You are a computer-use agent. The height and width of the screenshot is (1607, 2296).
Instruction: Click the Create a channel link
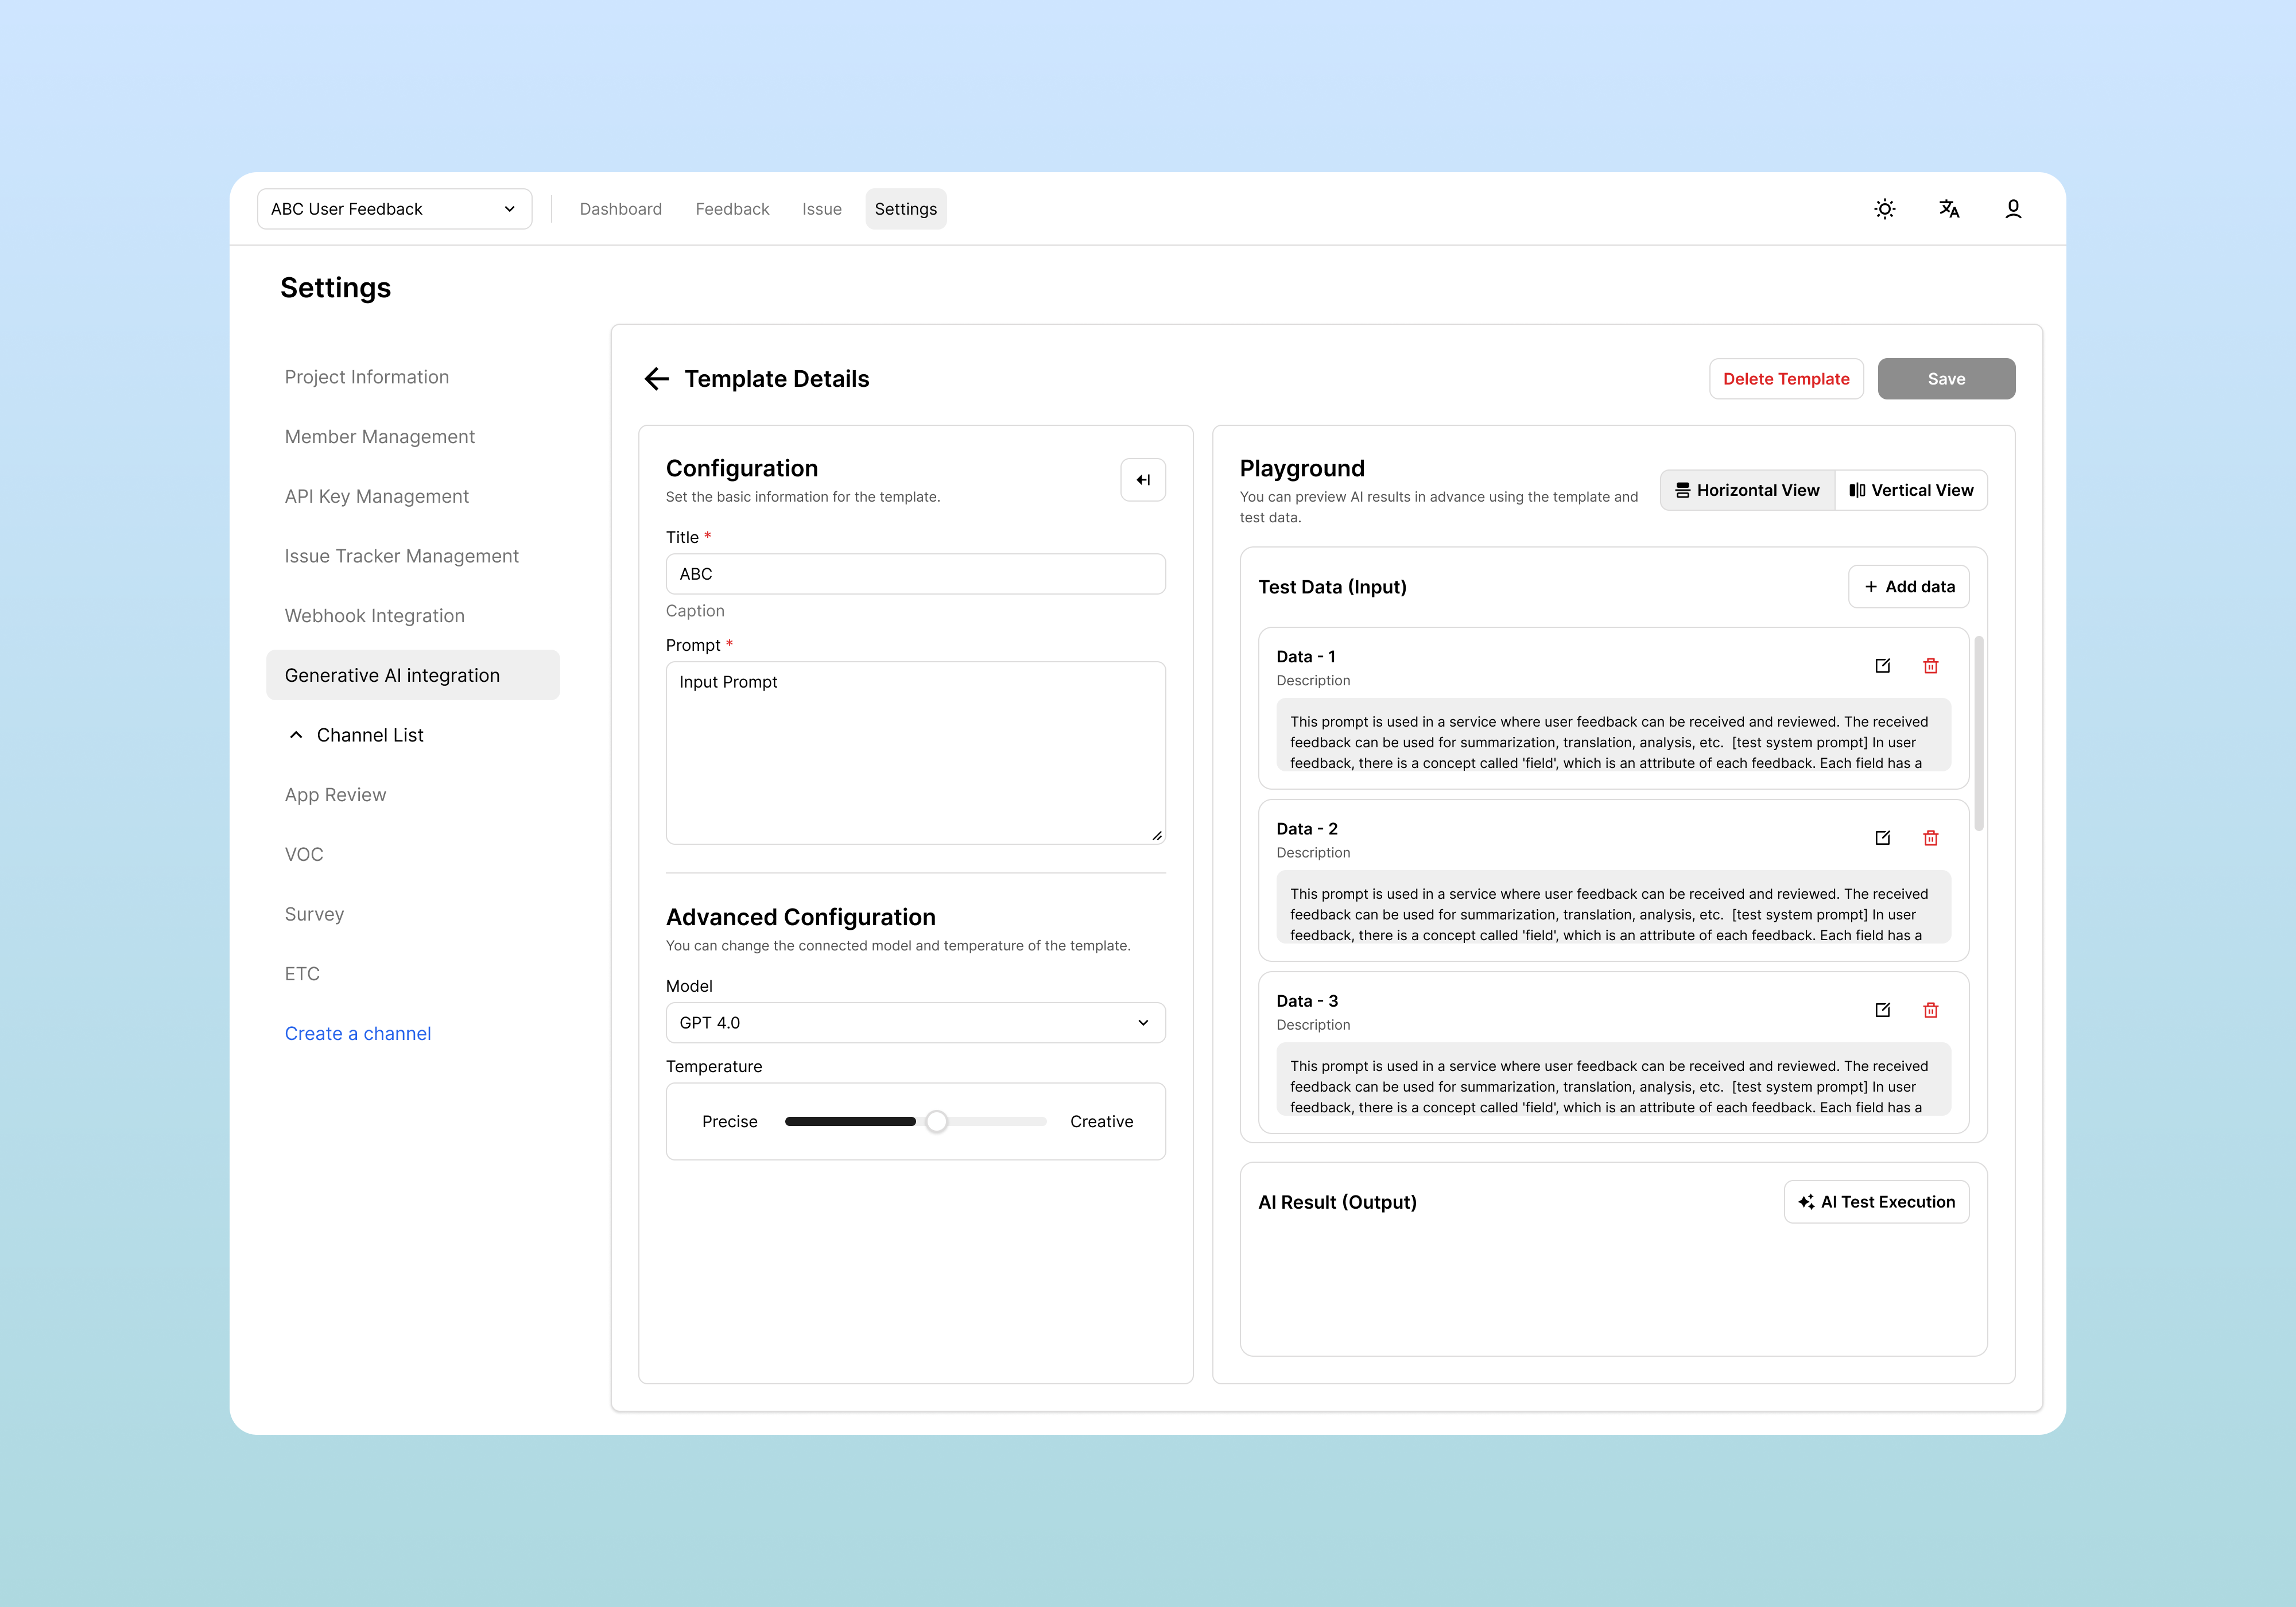point(357,1034)
